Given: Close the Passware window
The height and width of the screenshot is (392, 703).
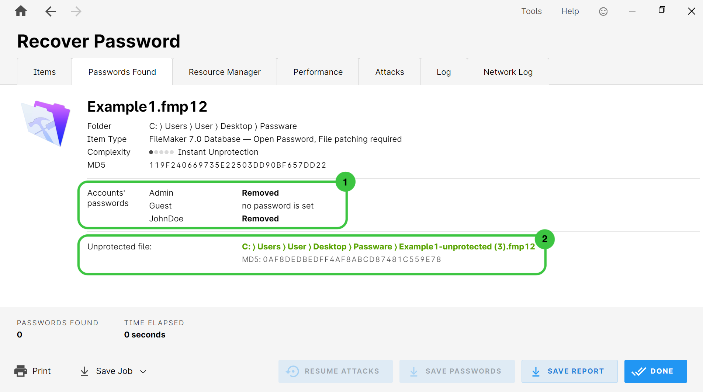Looking at the screenshot, I should pyautogui.click(x=692, y=11).
